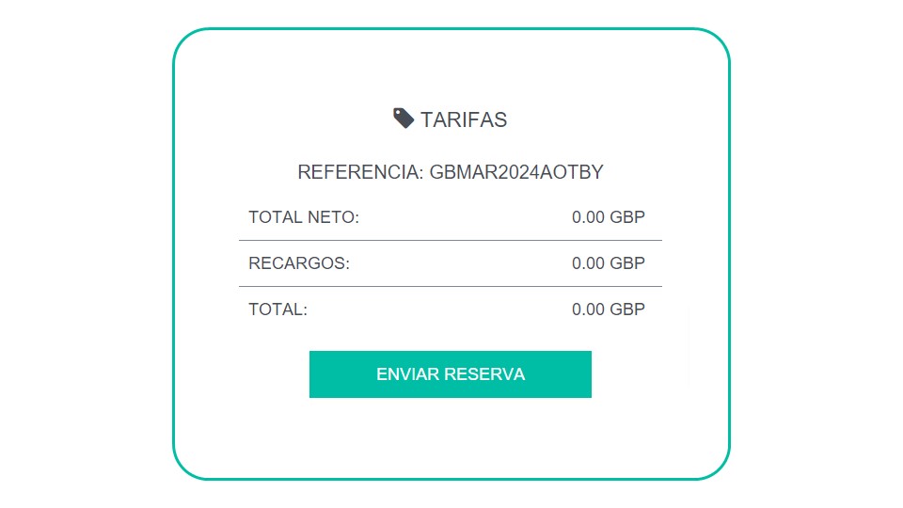Image resolution: width=903 pixels, height=508 pixels.
Task: Click the final TOTAL label
Action: [277, 310]
